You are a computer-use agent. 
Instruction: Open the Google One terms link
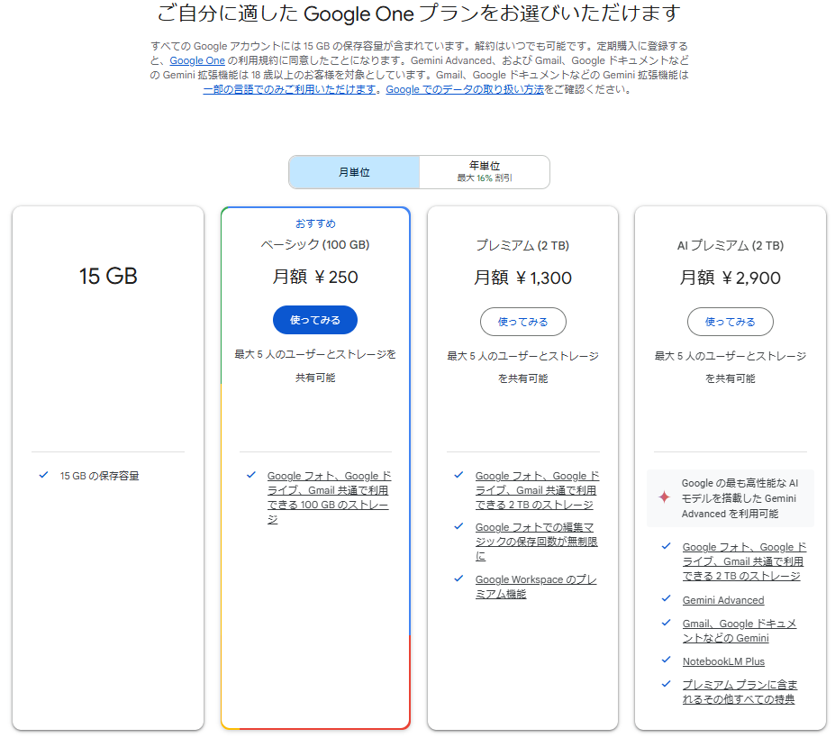(197, 60)
